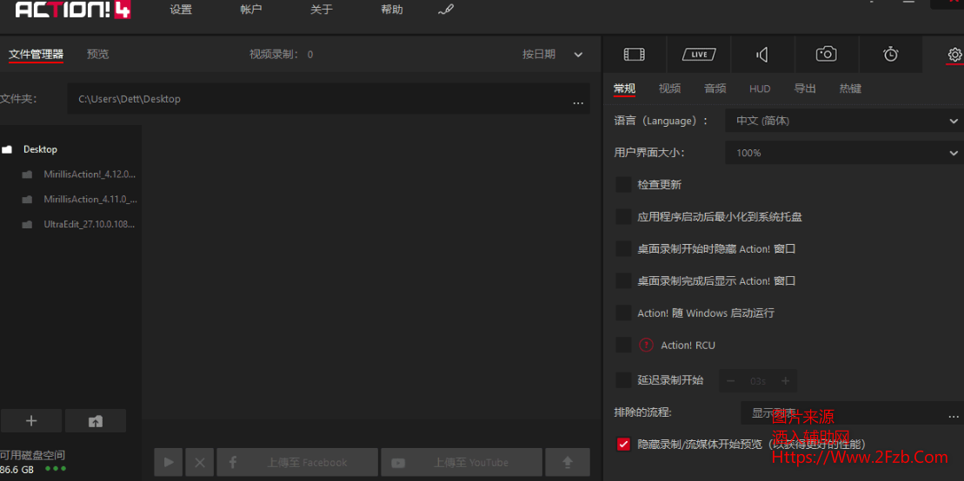Click the open folder up-arrow button
964x481 pixels.
tap(96, 421)
